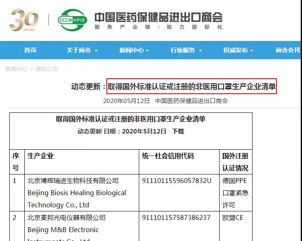Select the text Beijing M&B Electronic

(63, 230)
